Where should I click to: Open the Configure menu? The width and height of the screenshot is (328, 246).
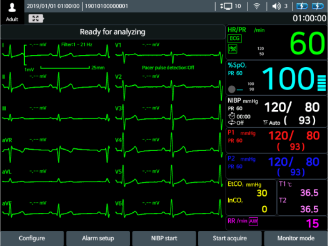click(x=32, y=238)
